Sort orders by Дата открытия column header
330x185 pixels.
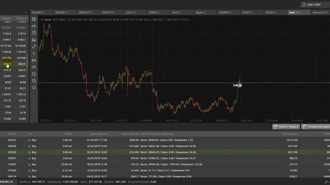98,134
